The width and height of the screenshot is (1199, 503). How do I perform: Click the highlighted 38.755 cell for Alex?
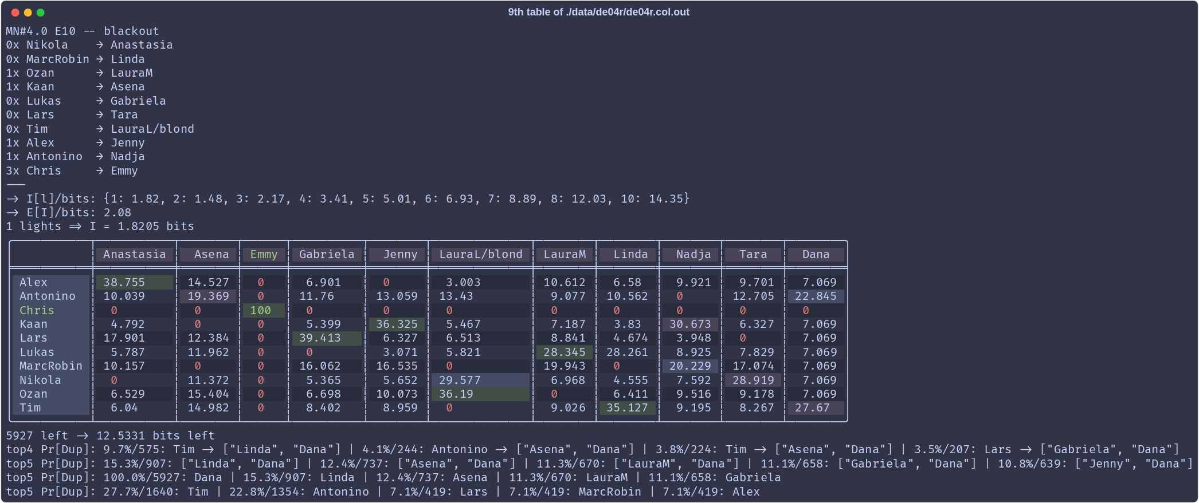coord(135,282)
